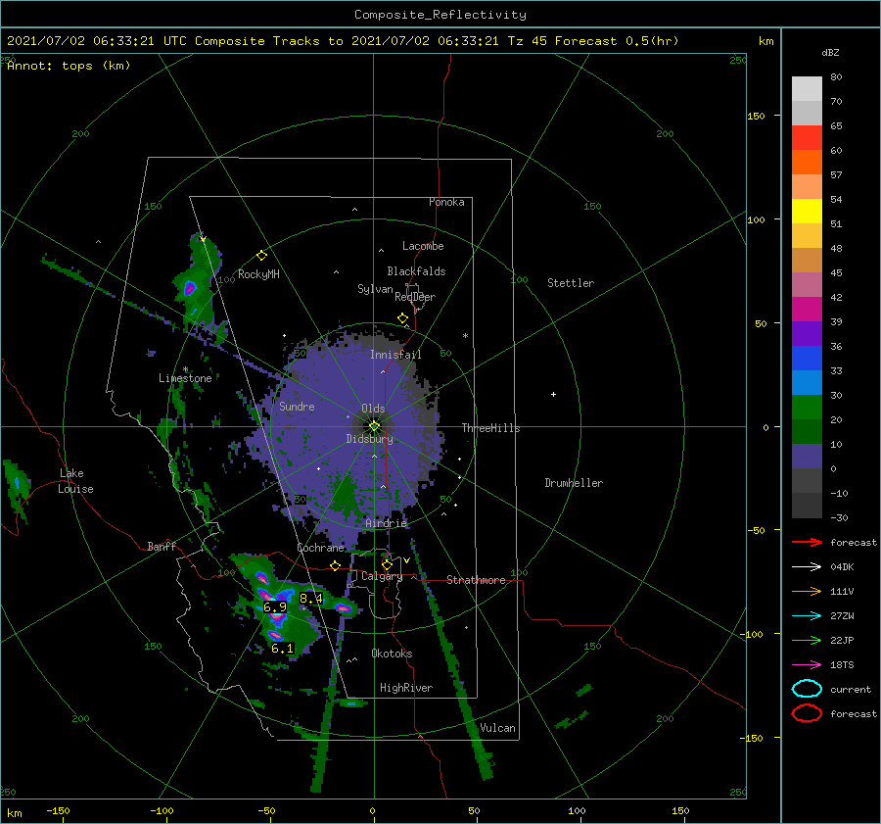Click the ThreeHills city label
This screenshot has height=824, width=881.
[x=490, y=428]
